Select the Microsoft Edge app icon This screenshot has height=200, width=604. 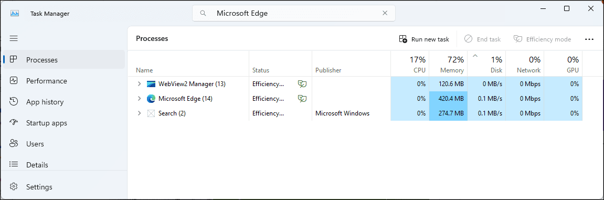coord(151,99)
